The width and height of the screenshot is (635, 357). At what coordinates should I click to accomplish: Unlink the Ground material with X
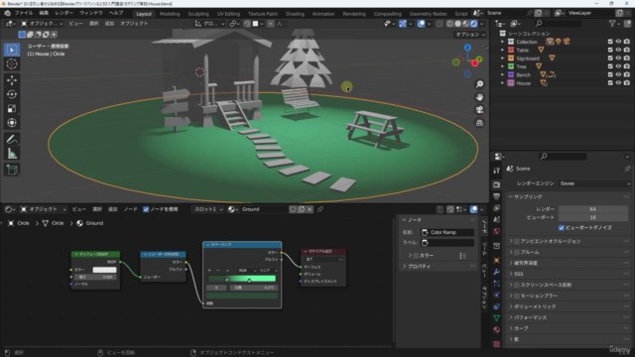coord(310,209)
